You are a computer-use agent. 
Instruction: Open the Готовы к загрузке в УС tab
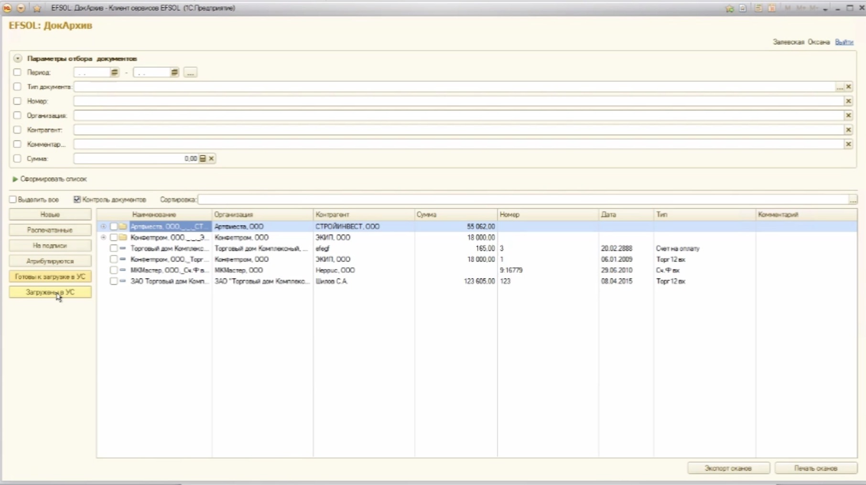pos(50,277)
